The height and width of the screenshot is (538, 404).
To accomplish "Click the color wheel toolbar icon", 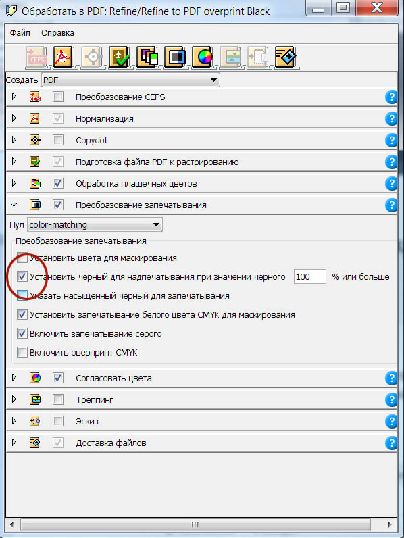I will point(203,57).
